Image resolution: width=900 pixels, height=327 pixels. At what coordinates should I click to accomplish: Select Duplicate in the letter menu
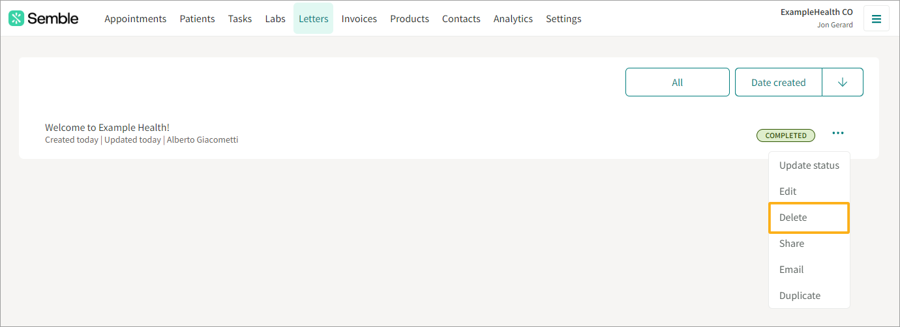809,296
